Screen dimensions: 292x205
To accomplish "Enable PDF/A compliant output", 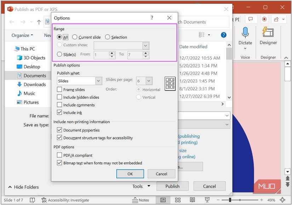I will tap(60, 155).
